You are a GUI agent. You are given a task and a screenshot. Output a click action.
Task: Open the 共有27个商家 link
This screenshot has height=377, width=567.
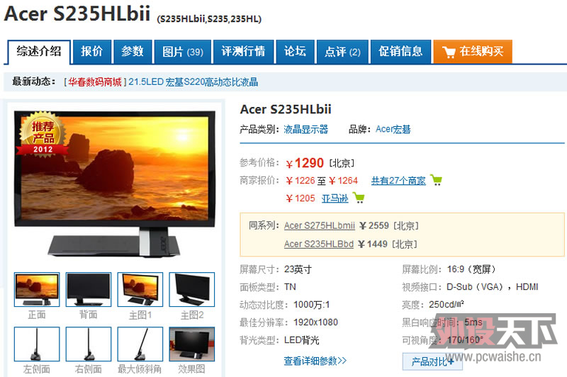398,181
